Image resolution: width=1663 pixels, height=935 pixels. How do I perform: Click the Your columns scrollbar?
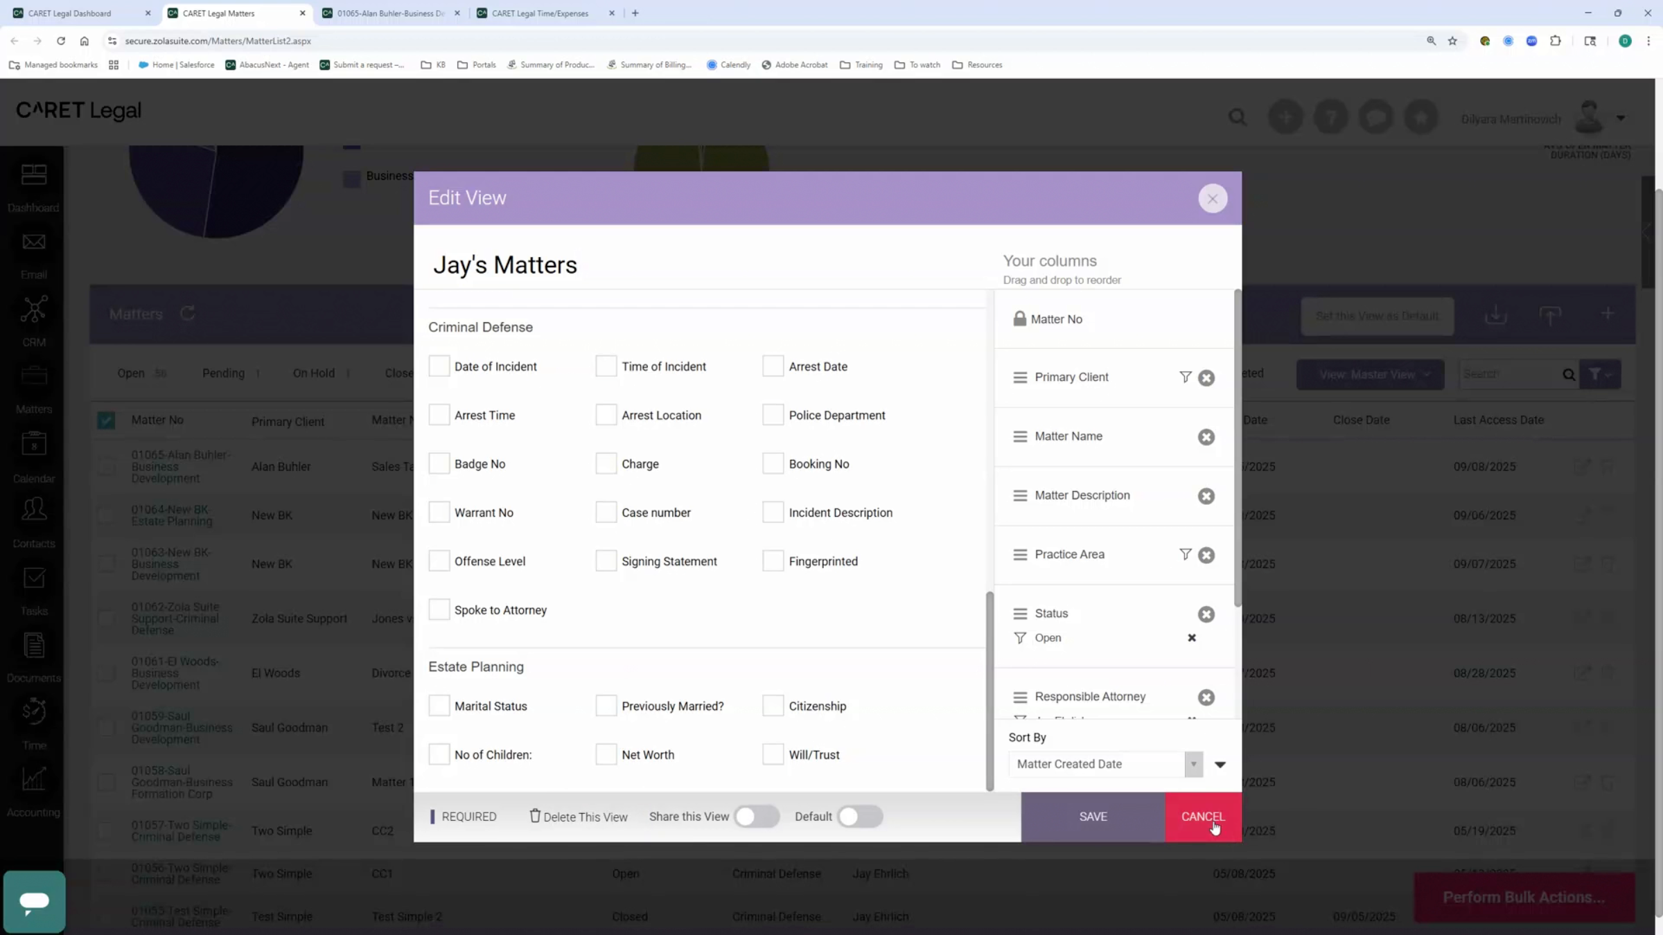(1238, 447)
